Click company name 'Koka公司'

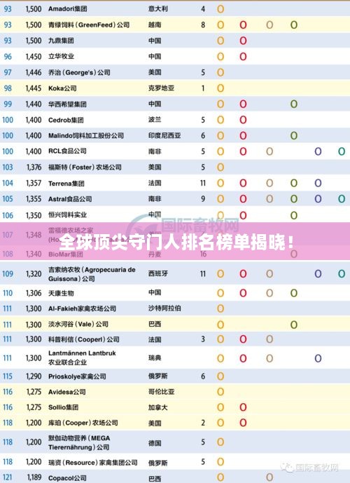(62, 88)
